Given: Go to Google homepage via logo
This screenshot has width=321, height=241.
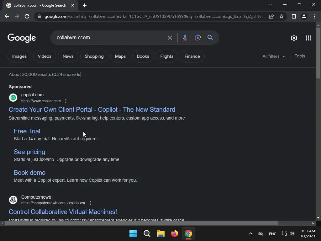Looking at the screenshot, I should [x=22, y=38].
